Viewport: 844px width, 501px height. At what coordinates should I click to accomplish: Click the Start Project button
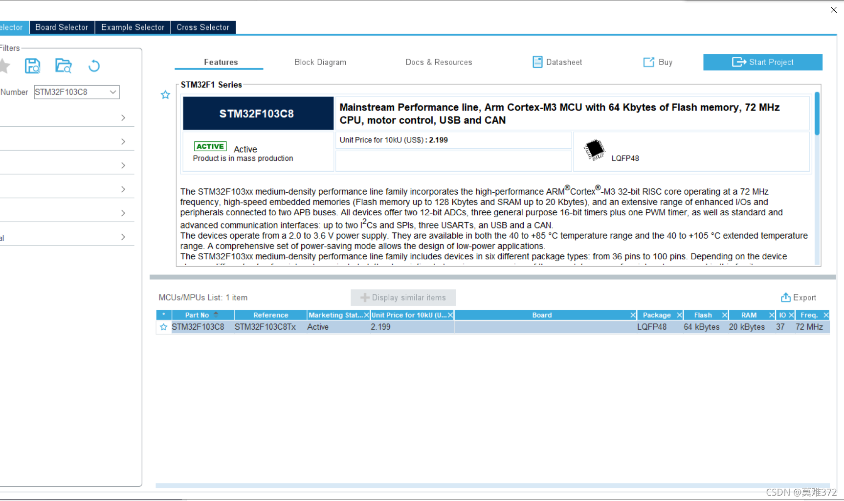pos(763,62)
